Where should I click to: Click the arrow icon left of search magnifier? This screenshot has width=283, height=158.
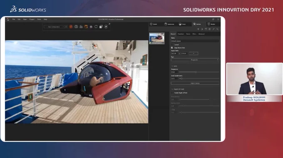coord(213,29)
